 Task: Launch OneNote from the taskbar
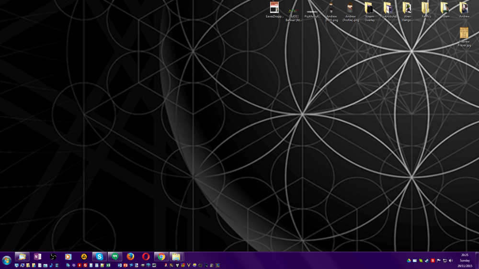coord(37,257)
